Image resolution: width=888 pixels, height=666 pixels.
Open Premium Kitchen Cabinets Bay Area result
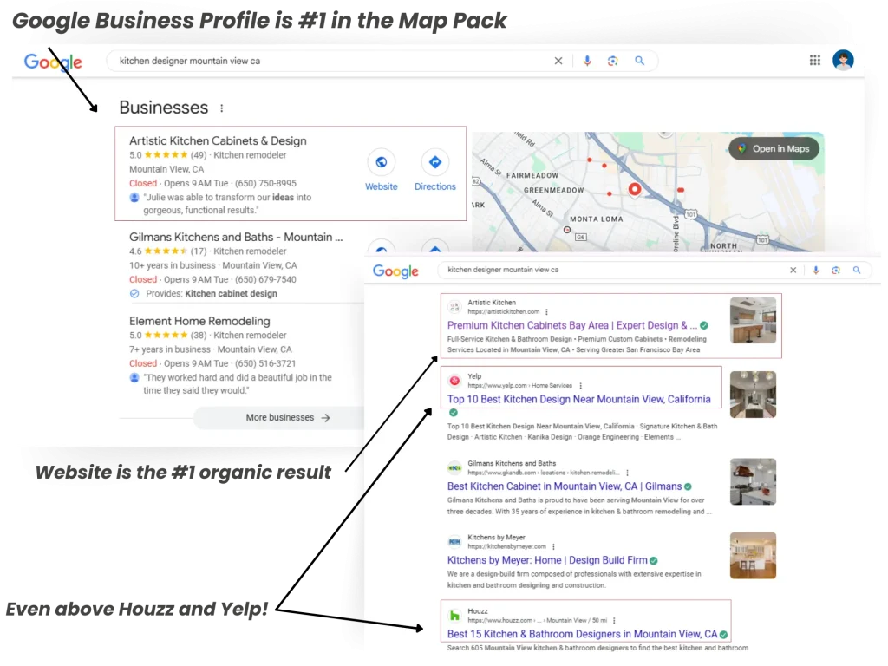(572, 326)
